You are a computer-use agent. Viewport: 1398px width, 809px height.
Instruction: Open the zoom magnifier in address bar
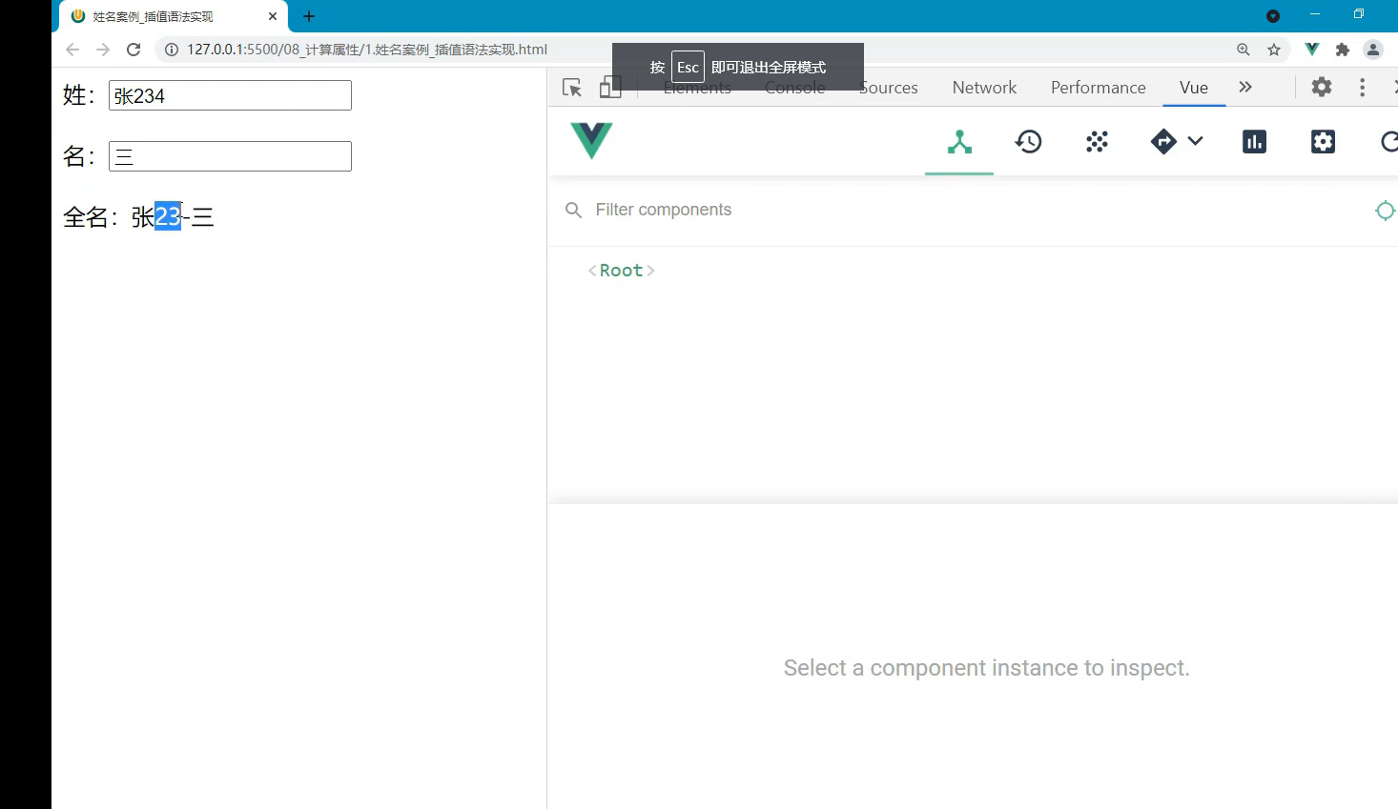pyautogui.click(x=1243, y=50)
